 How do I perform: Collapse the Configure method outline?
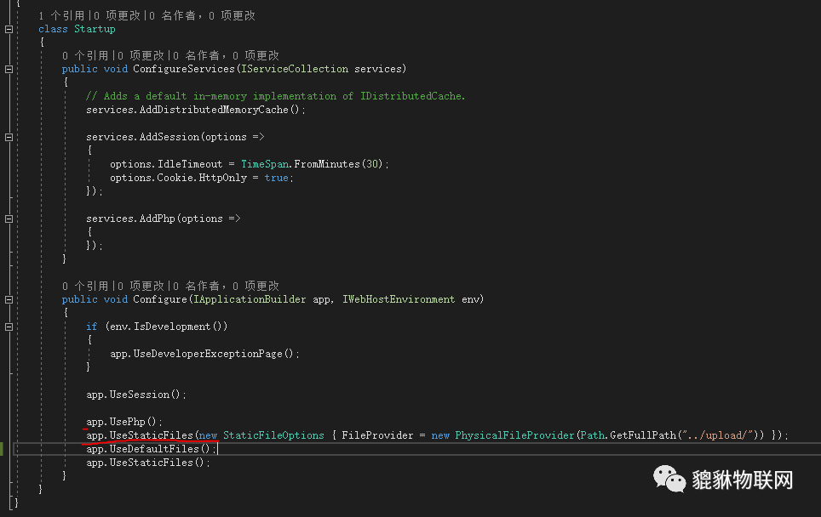coord(9,299)
